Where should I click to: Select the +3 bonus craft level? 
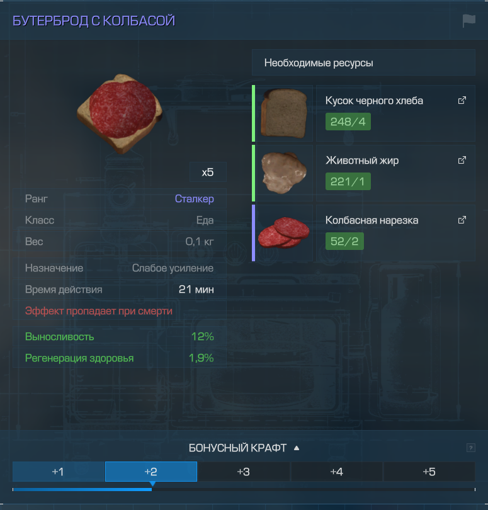point(243,472)
